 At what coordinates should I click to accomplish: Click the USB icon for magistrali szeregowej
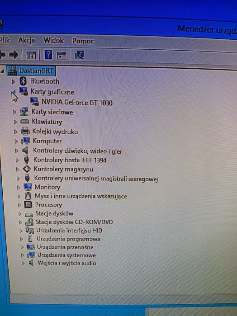point(27,178)
